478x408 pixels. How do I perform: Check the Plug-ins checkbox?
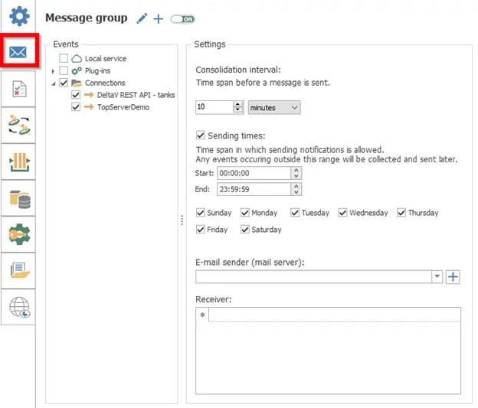tap(64, 70)
